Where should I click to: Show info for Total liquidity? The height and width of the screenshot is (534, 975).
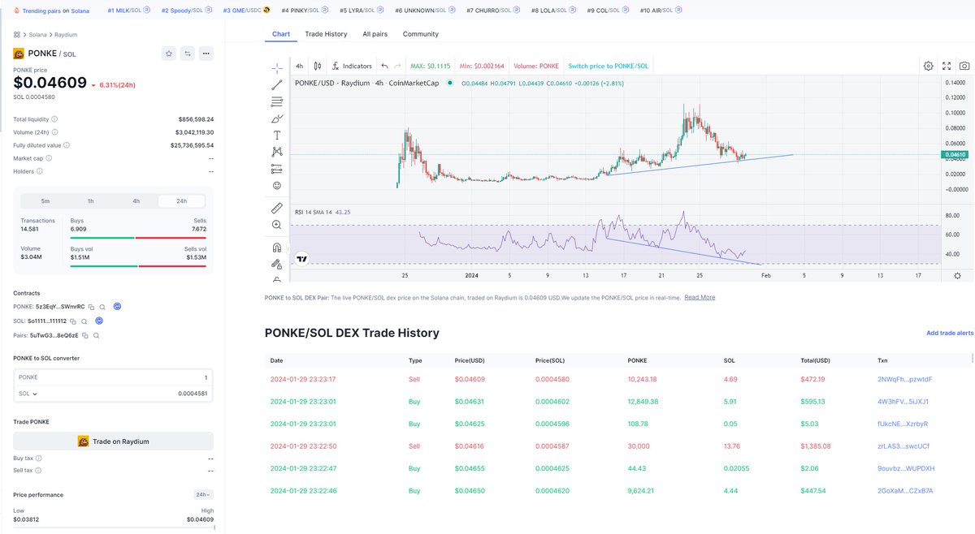[54, 119]
